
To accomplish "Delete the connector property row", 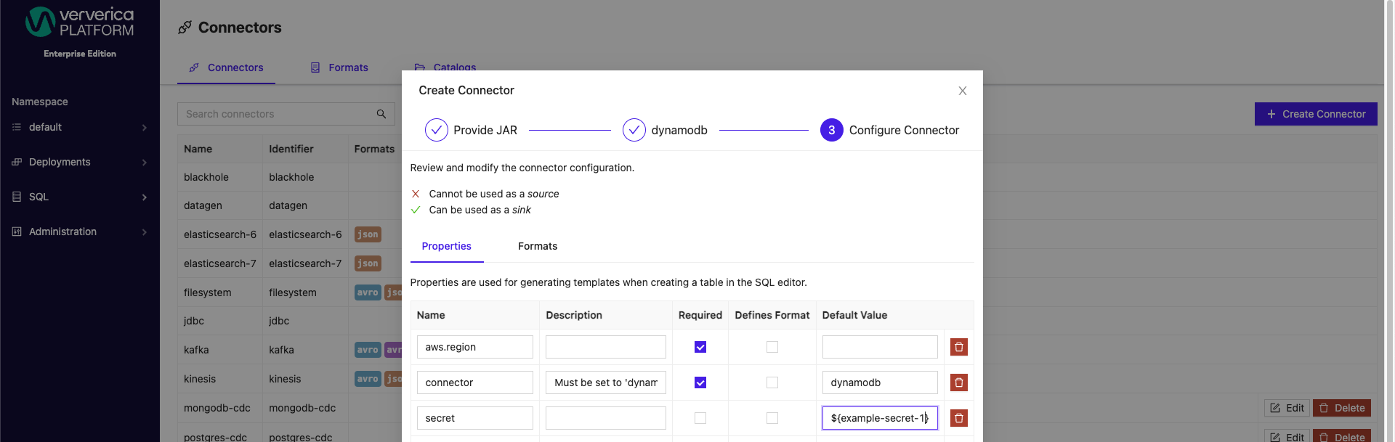I will click(958, 382).
